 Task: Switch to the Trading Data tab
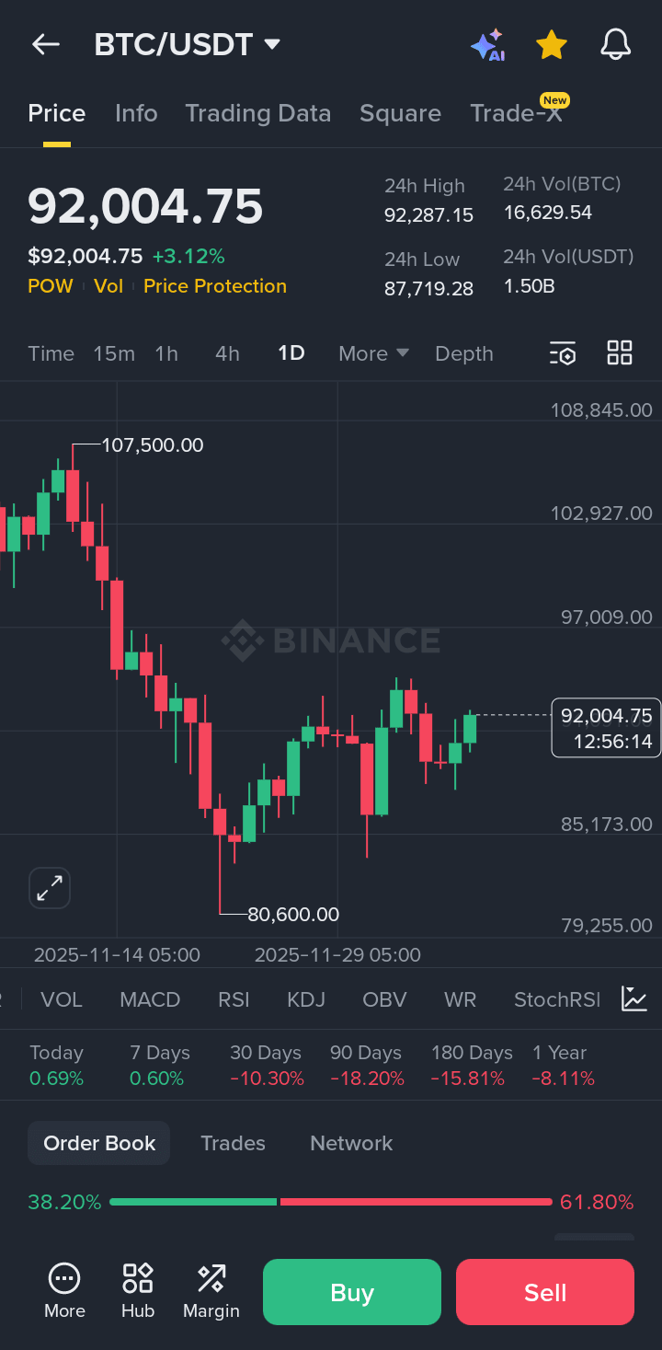tap(257, 113)
